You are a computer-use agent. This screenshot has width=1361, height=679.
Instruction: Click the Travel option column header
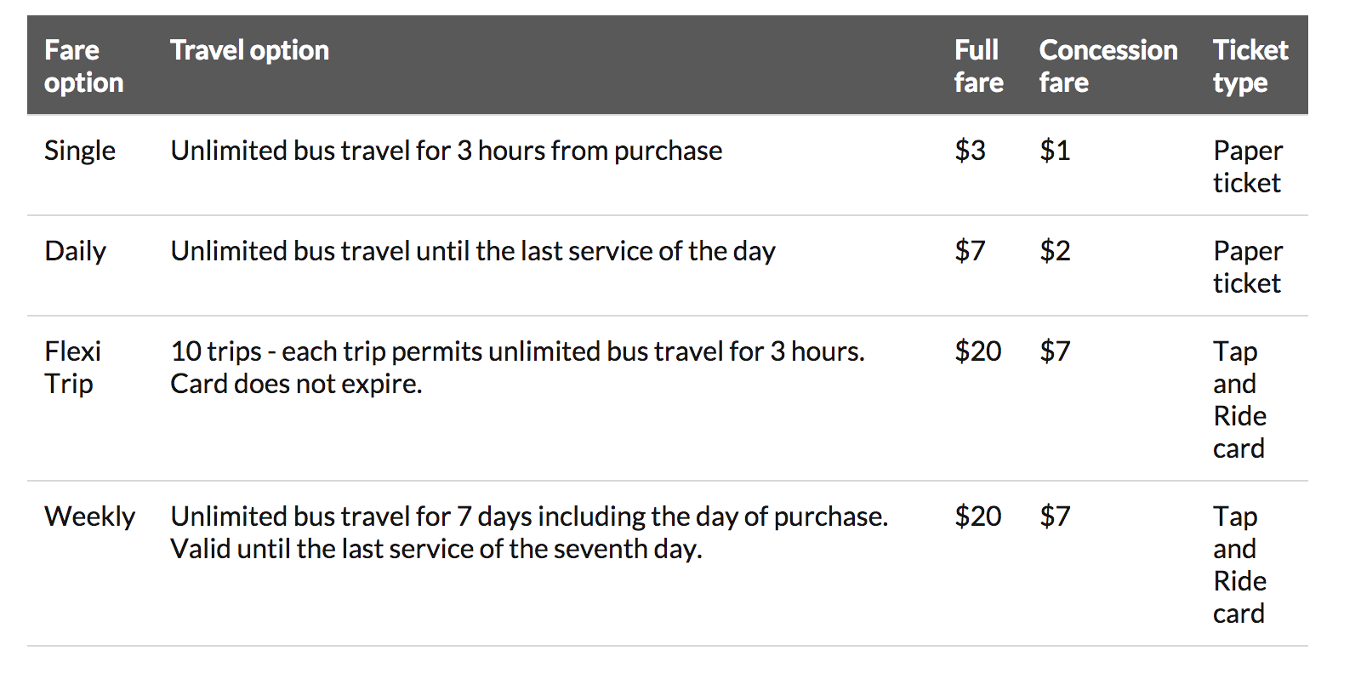(249, 50)
